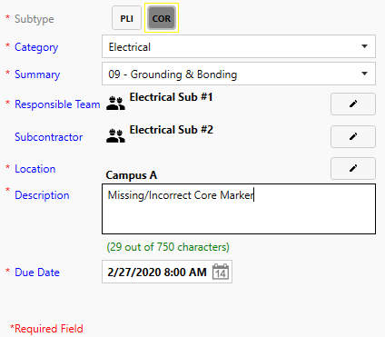
Task: Select the COR subtype button
Action: point(162,18)
